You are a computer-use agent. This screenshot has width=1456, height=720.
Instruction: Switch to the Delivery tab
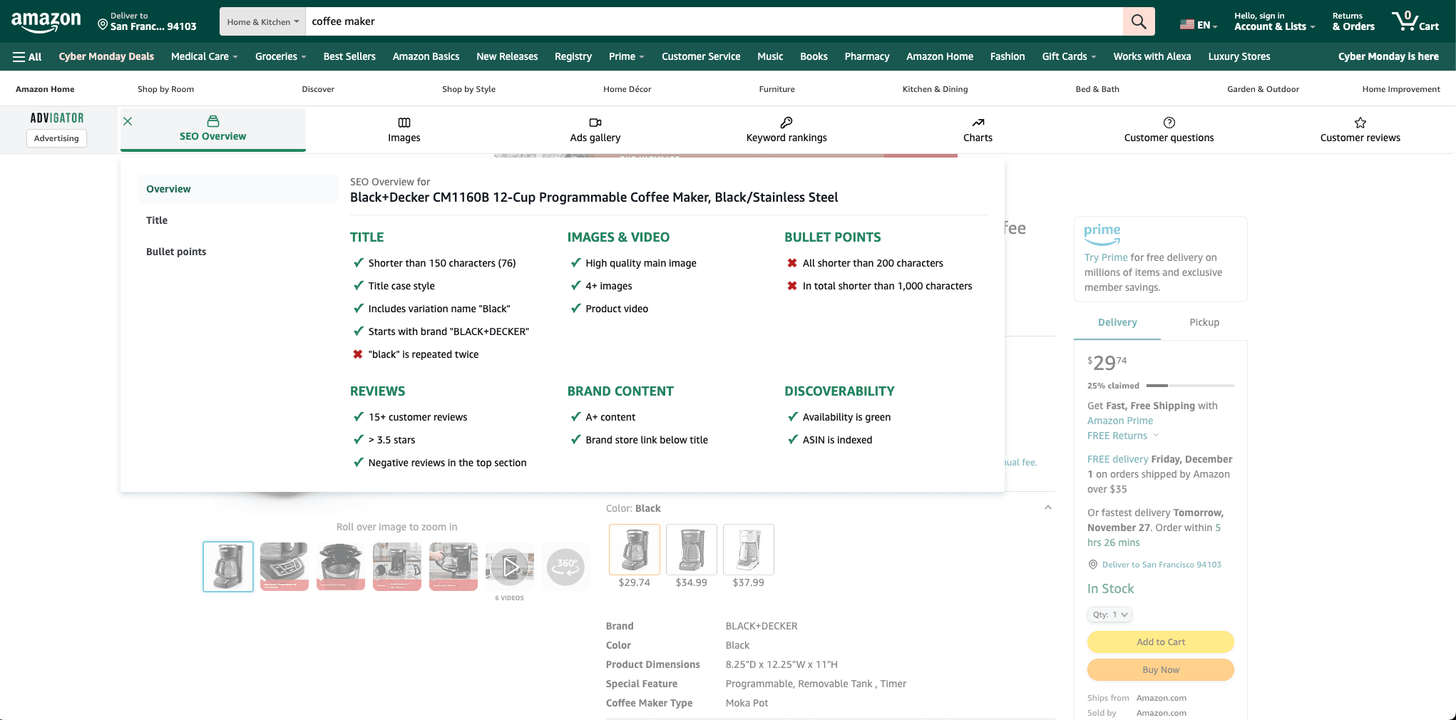(1117, 322)
